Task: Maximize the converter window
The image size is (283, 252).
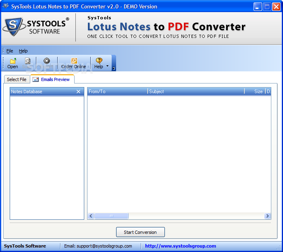Action: click(x=267, y=7)
